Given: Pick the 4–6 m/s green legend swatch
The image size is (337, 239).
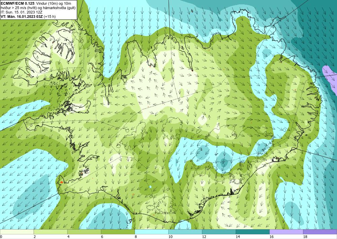Looking at the screenshot, I should [x=84, y=232].
